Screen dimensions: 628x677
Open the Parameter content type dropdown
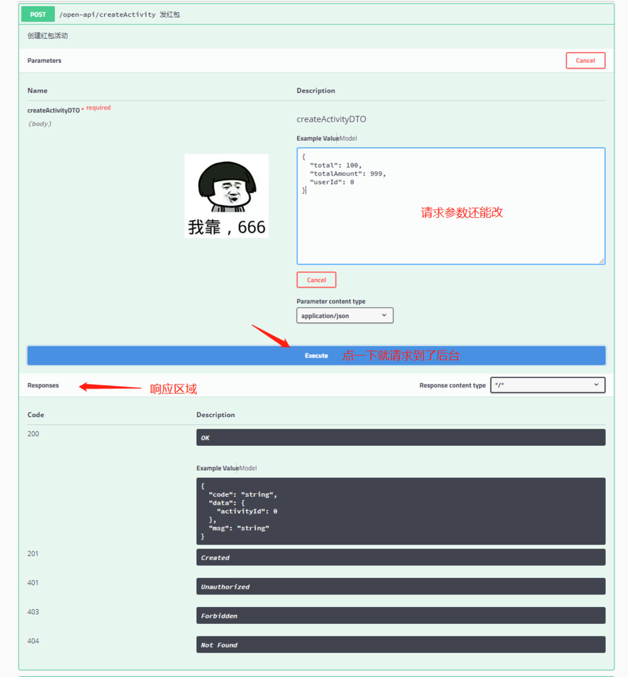pos(345,316)
